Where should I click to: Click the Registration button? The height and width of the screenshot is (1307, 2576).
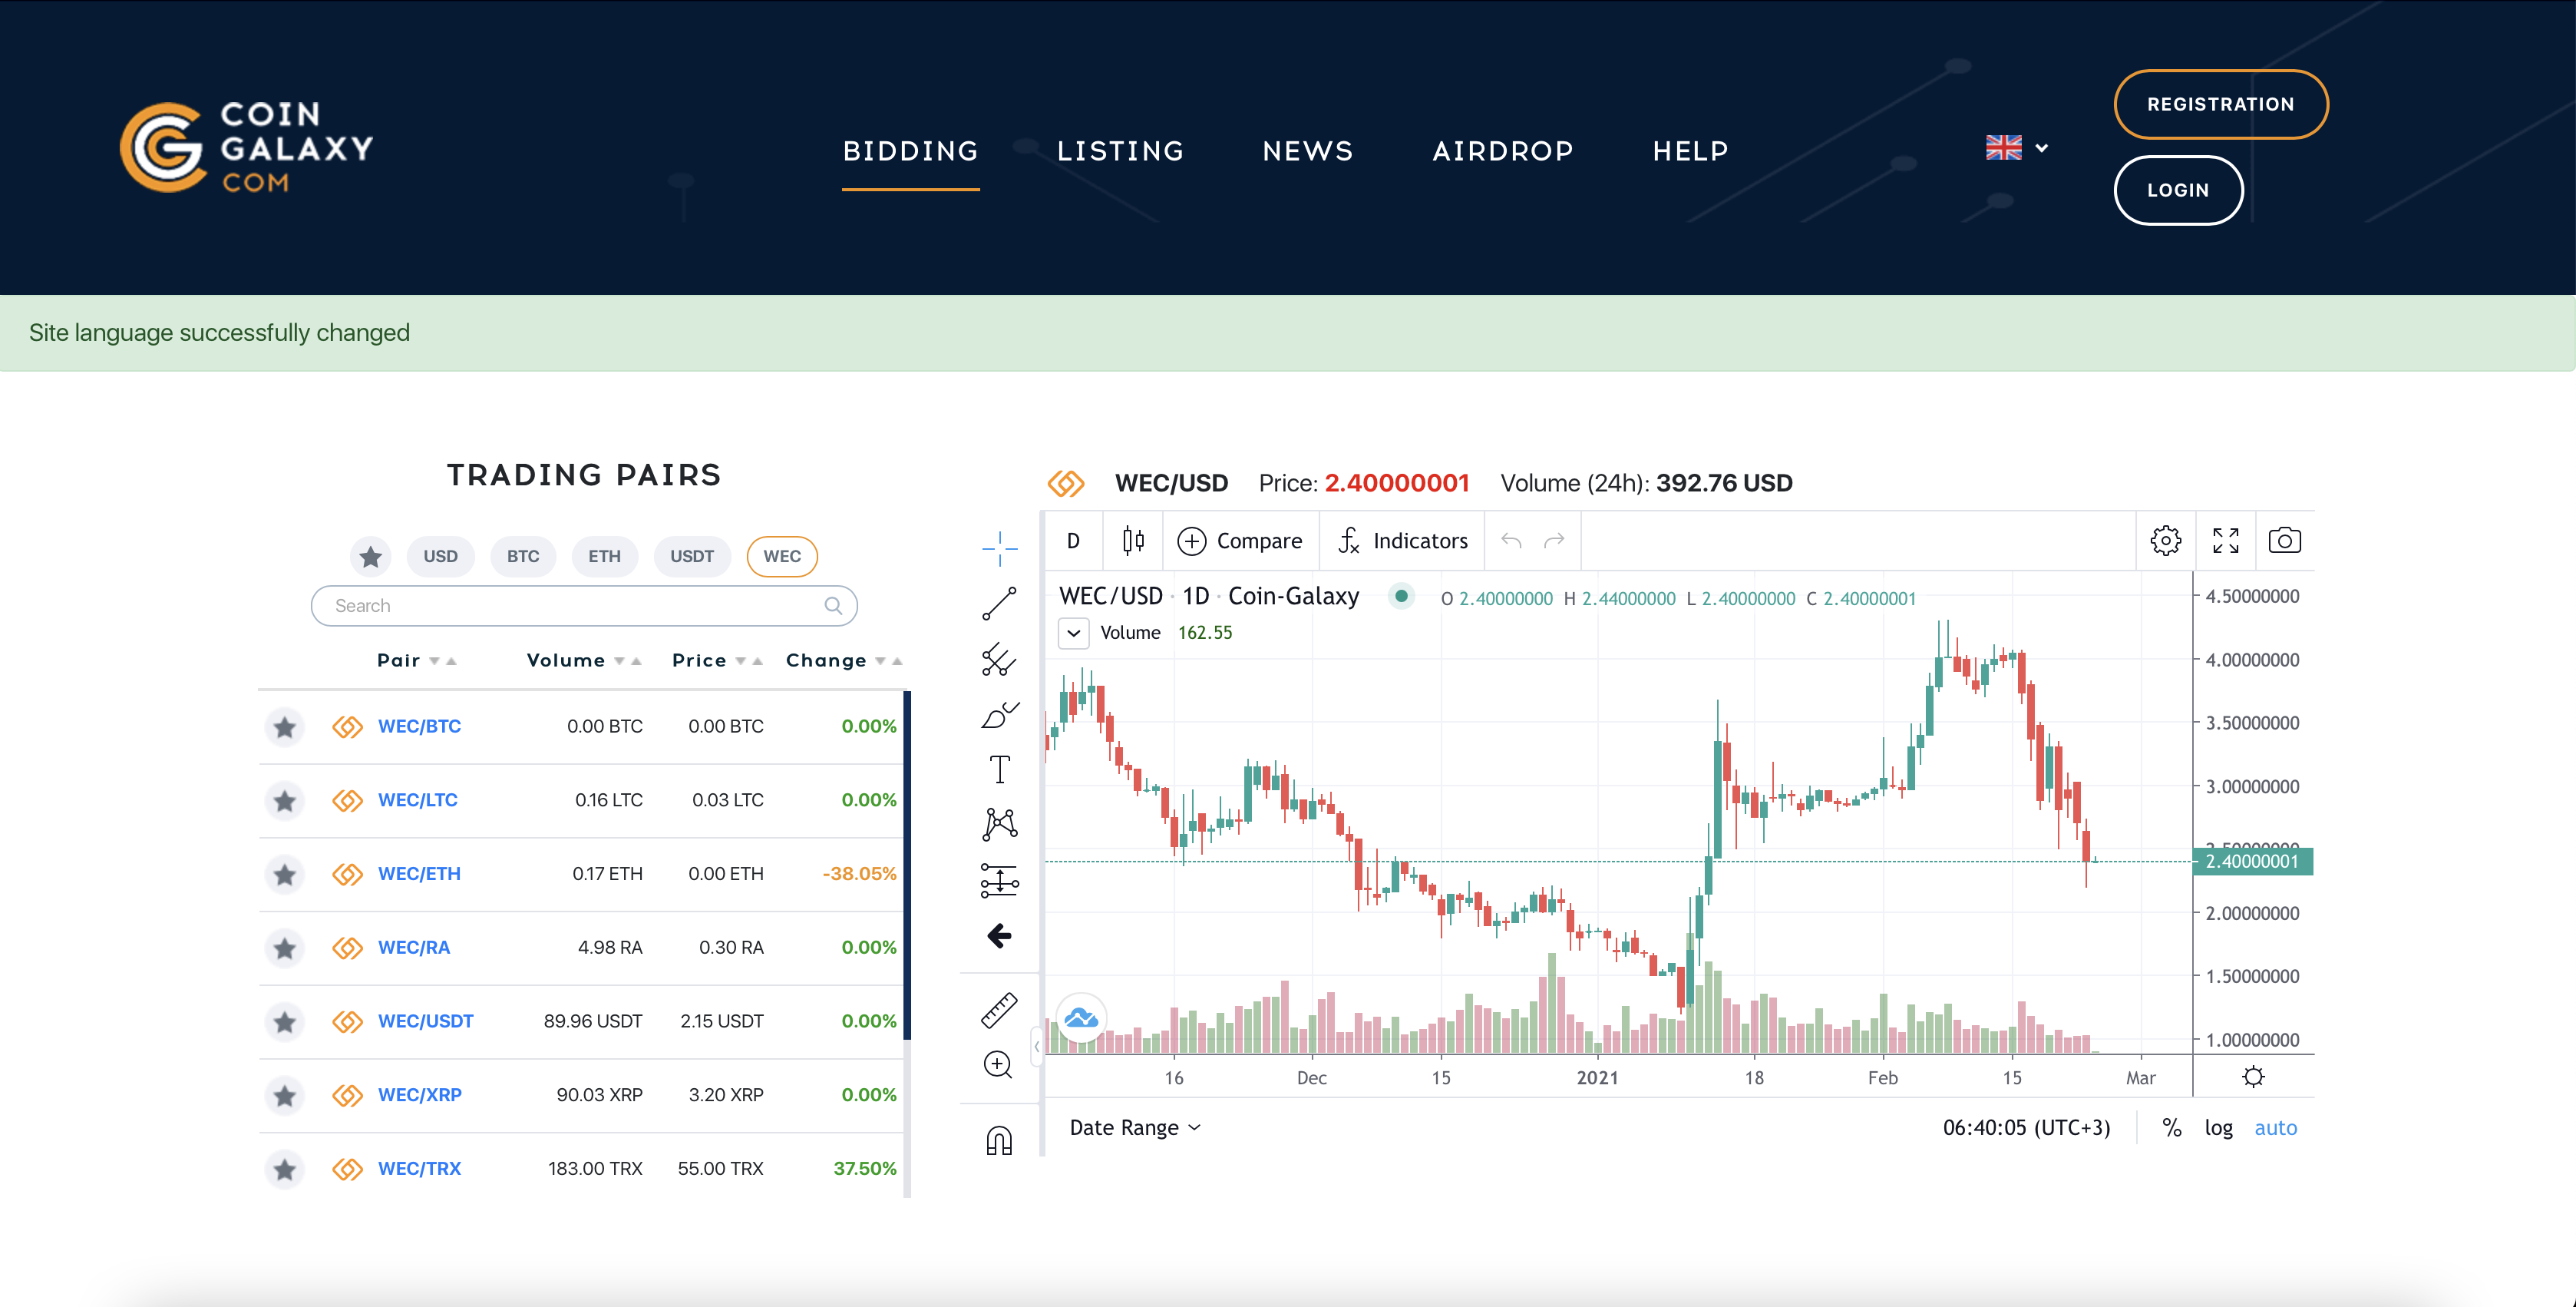pos(2220,104)
